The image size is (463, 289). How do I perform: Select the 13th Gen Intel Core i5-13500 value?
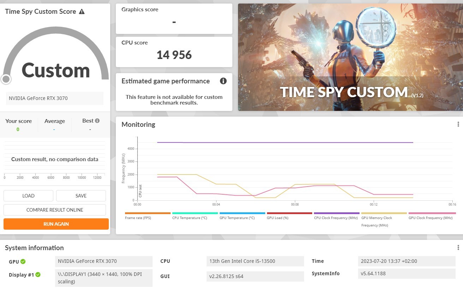255,261
